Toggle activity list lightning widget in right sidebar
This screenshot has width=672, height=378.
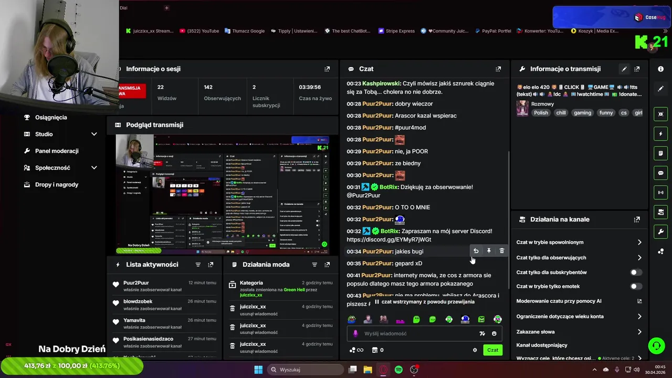click(x=661, y=134)
